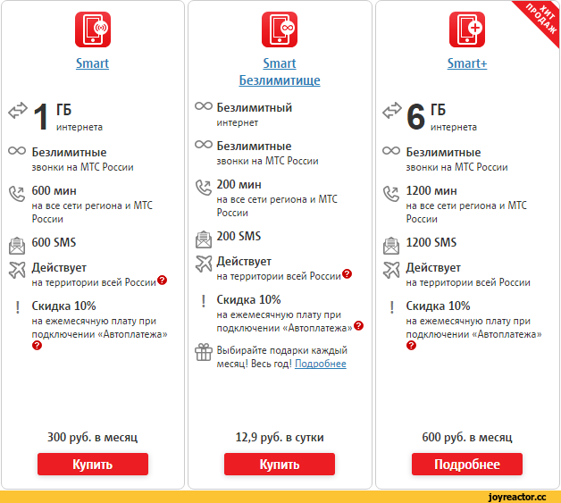The height and width of the screenshot is (503, 561).
Task: Click the Безлимитный интернет text
Action: 255,114
